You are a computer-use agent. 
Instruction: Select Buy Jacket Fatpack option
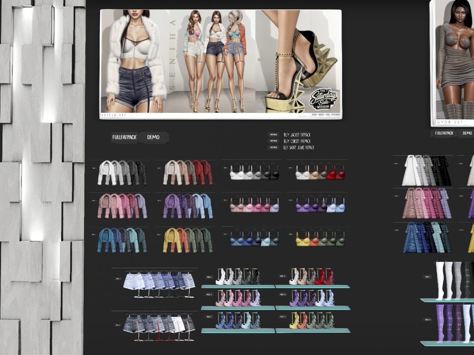coord(296,135)
